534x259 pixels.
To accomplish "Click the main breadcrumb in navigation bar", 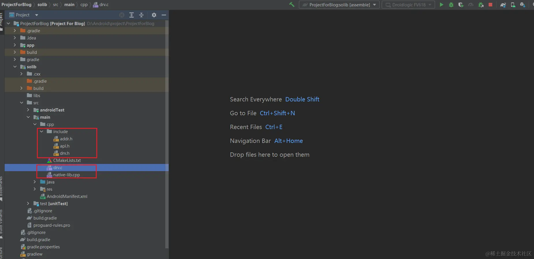I will click(69, 5).
